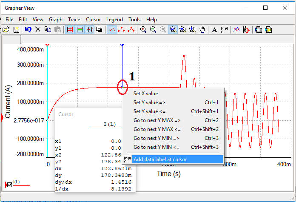Click the dy value 178.3483m
Screen dimensions: 296x202
point(116,175)
